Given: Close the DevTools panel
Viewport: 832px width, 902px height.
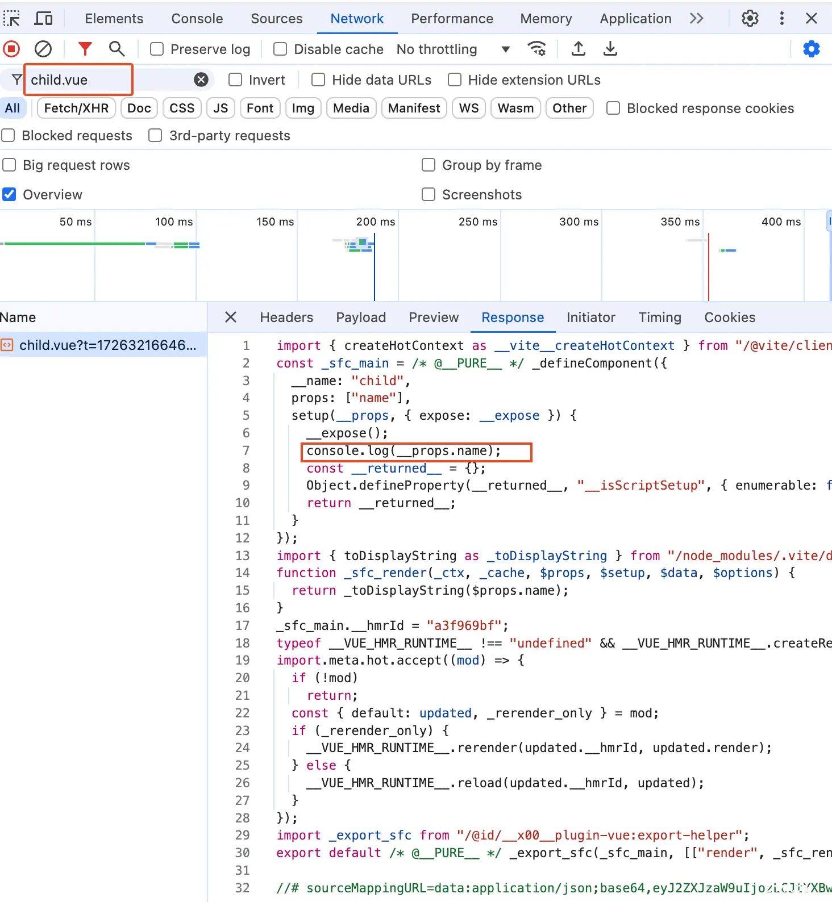Looking at the screenshot, I should pos(812,18).
